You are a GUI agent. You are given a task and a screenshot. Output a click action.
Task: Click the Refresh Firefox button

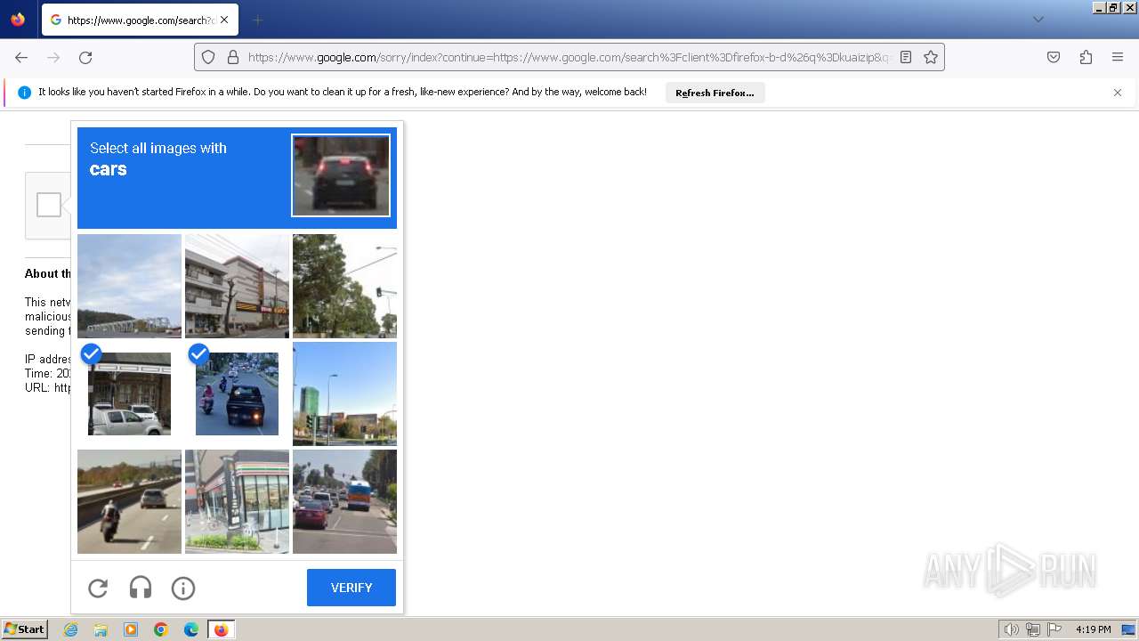tap(715, 93)
